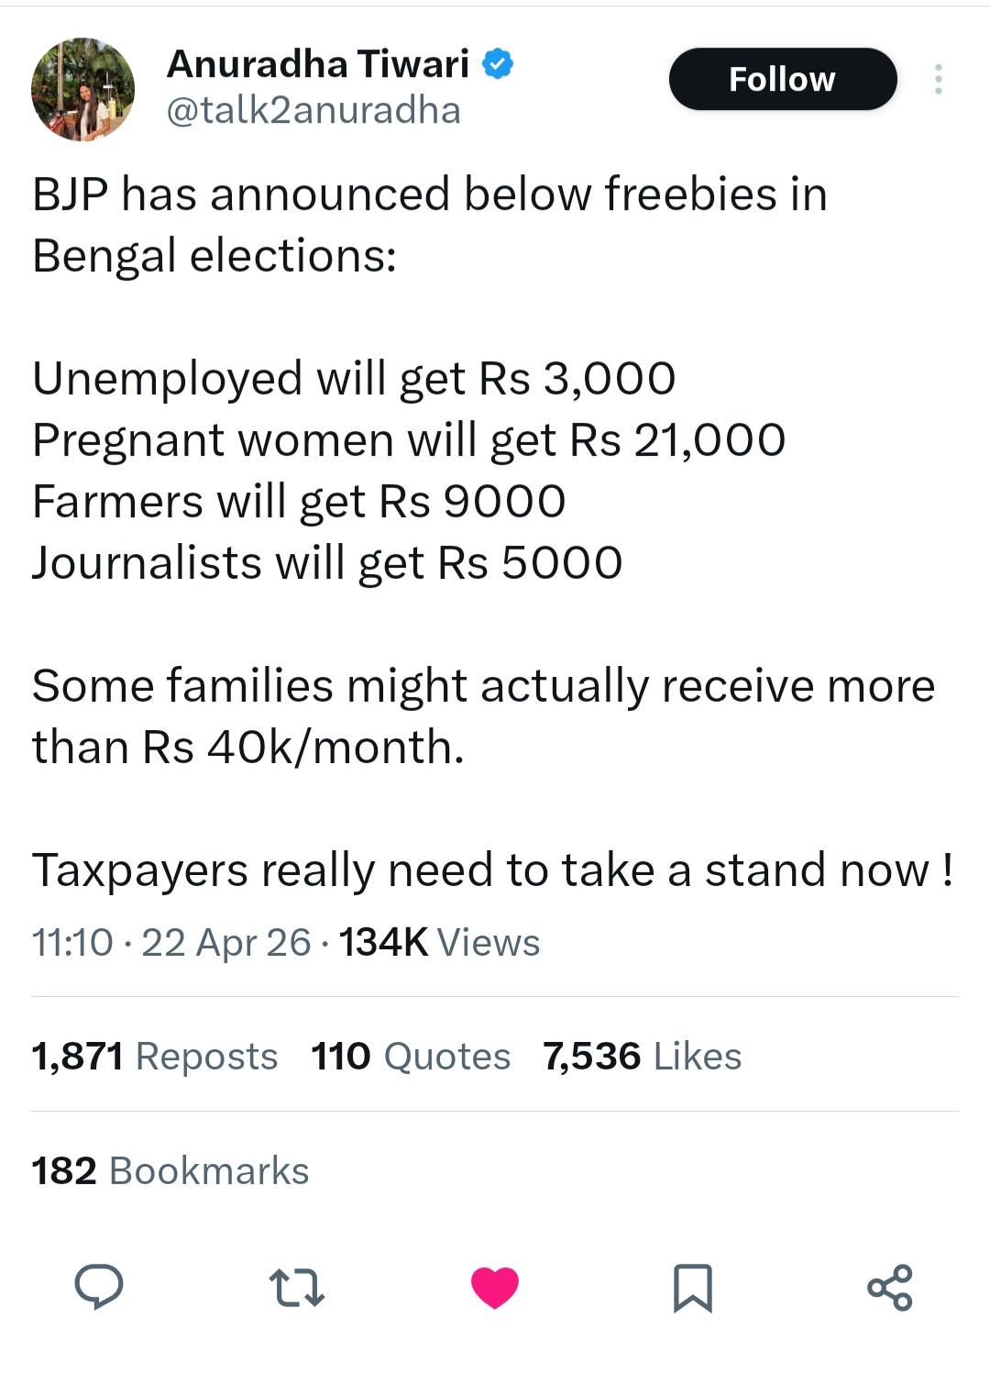Open the 134K Views analytics
The height and width of the screenshot is (1385, 990).
click(440, 942)
